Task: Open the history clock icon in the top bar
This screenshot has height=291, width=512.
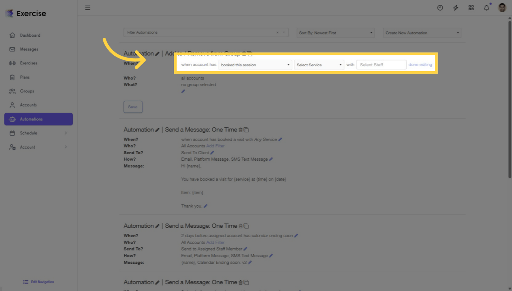Action: tap(440, 8)
